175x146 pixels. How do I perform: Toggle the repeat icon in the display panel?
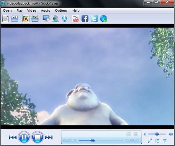pos(128,134)
